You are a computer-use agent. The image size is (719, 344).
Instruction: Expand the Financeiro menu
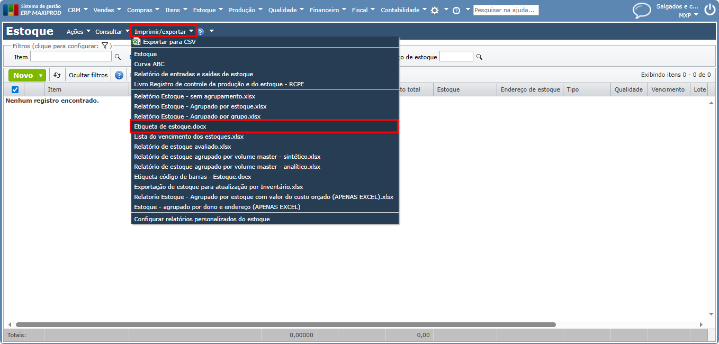[x=328, y=10]
